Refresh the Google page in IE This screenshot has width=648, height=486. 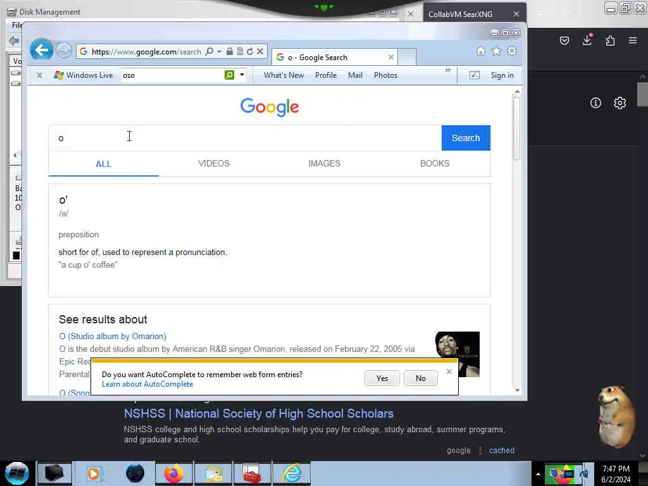pos(250,51)
